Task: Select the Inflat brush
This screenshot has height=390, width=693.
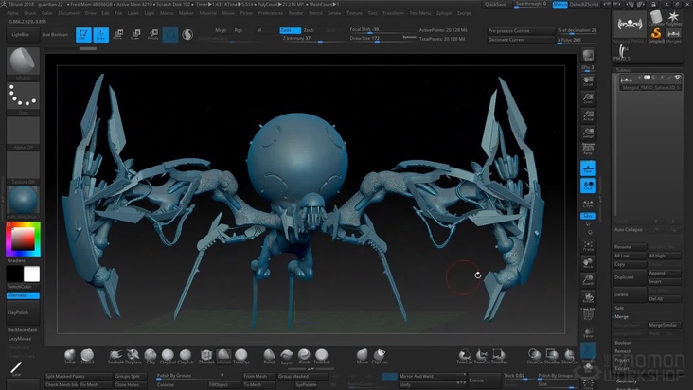Action: [70, 356]
